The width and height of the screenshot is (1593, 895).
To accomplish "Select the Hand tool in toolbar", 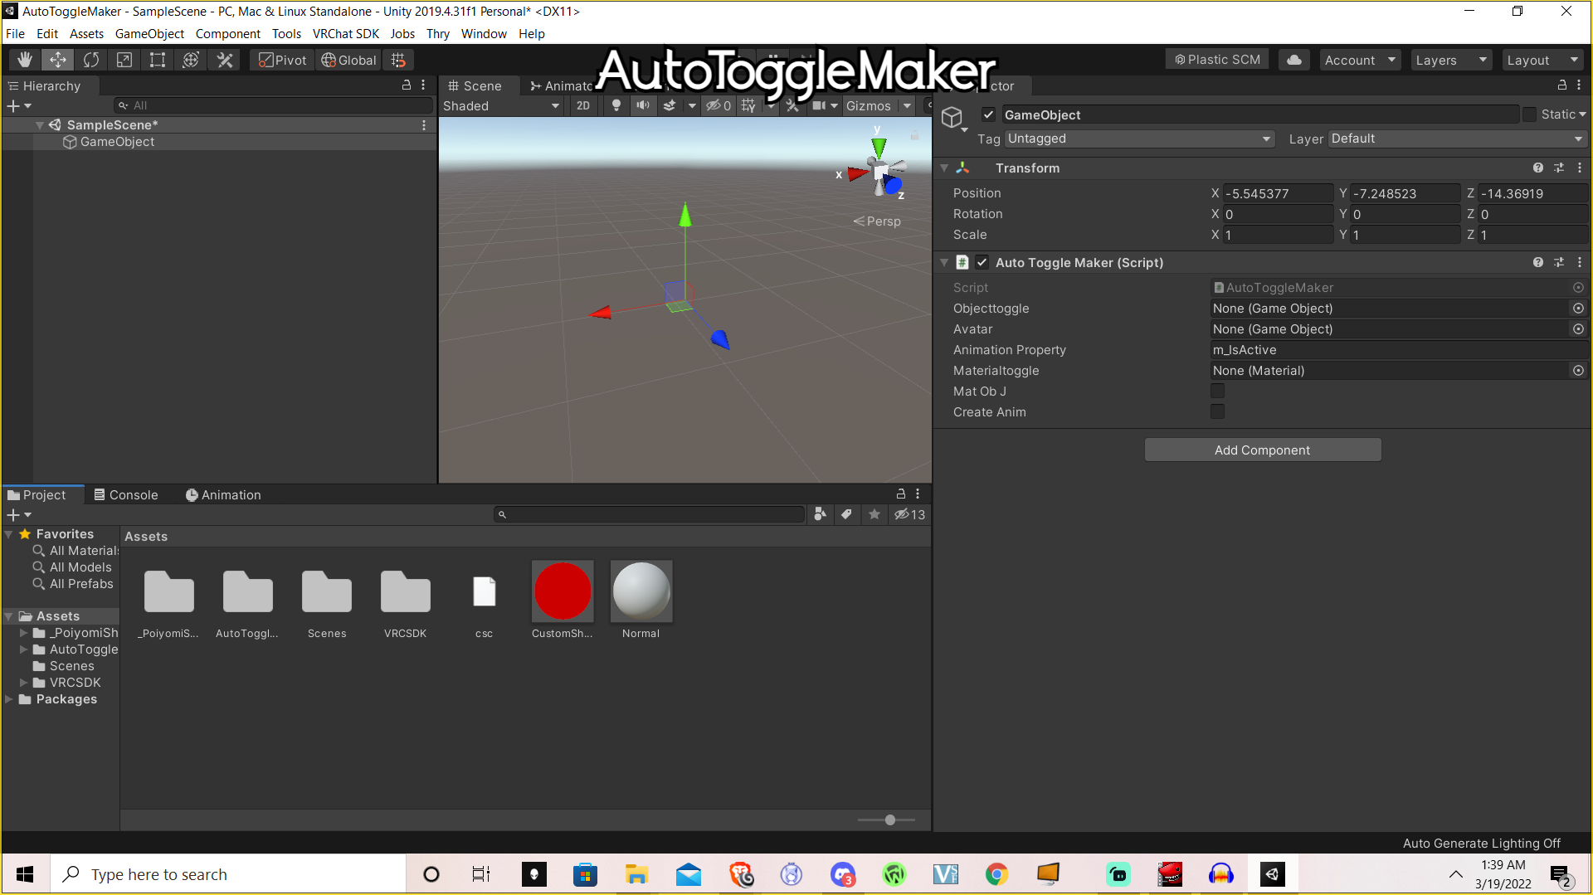I will [25, 60].
